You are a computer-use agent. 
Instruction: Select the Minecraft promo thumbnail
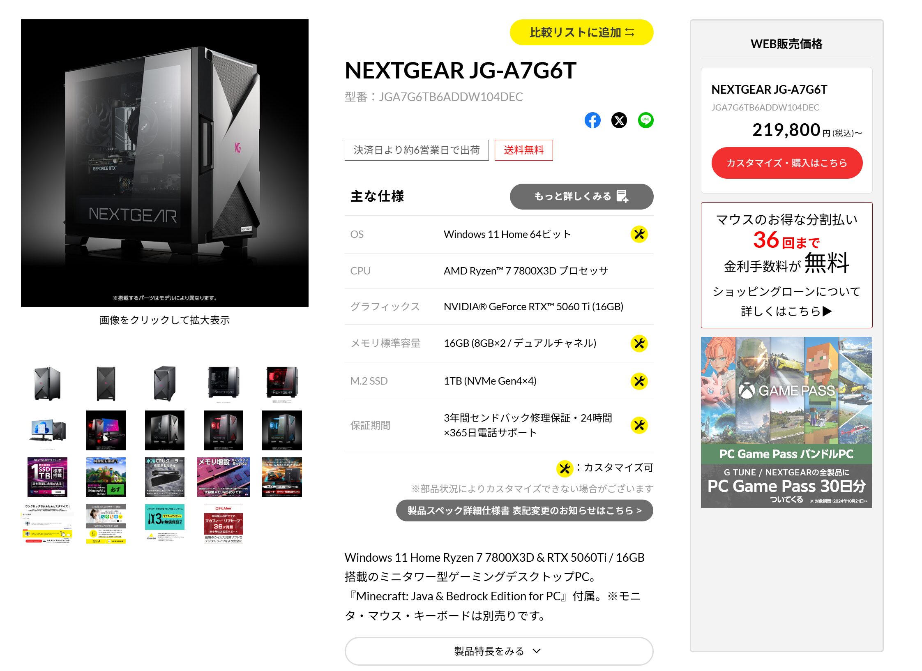[x=106, y=477]
